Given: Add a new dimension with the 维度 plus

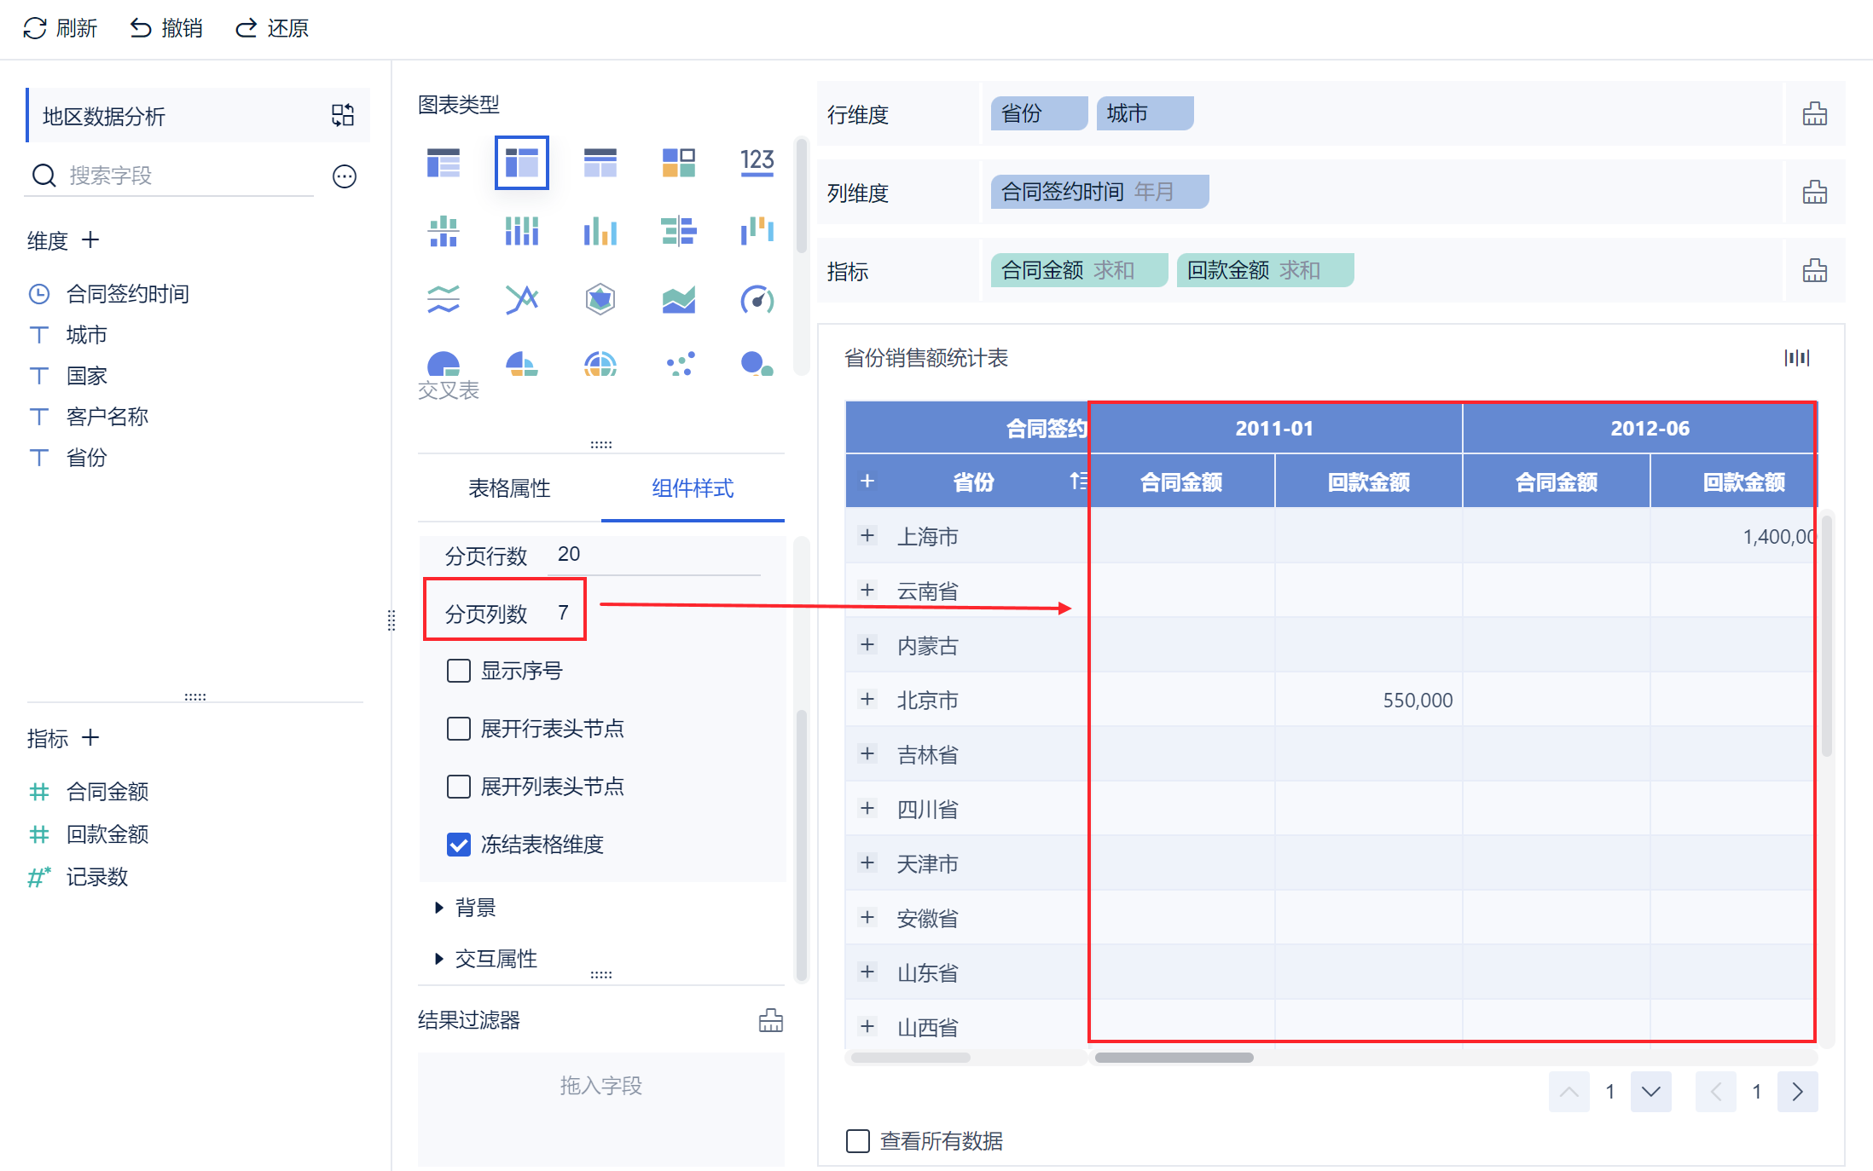Looking at the screenshot, I should 90,240.
